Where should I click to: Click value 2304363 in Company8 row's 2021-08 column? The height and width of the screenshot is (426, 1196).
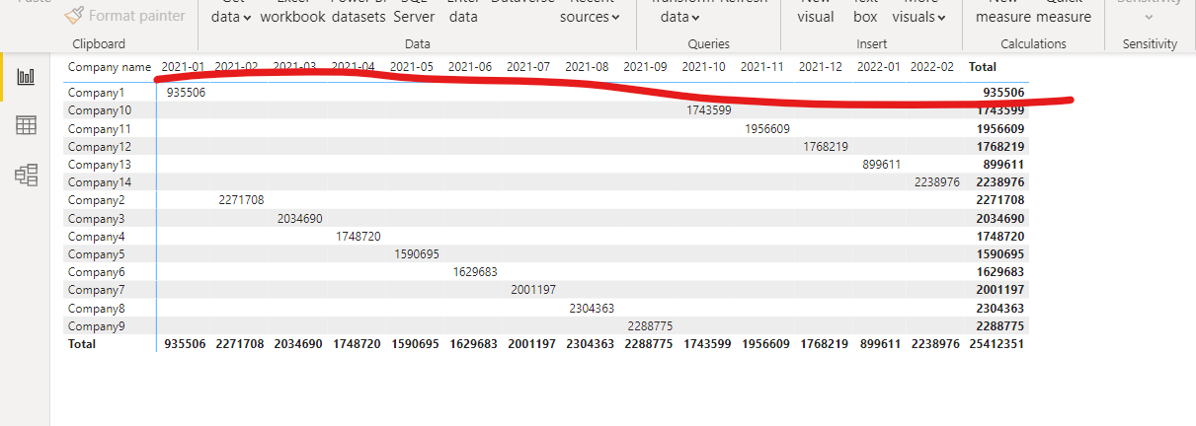(x=592, y=308)
